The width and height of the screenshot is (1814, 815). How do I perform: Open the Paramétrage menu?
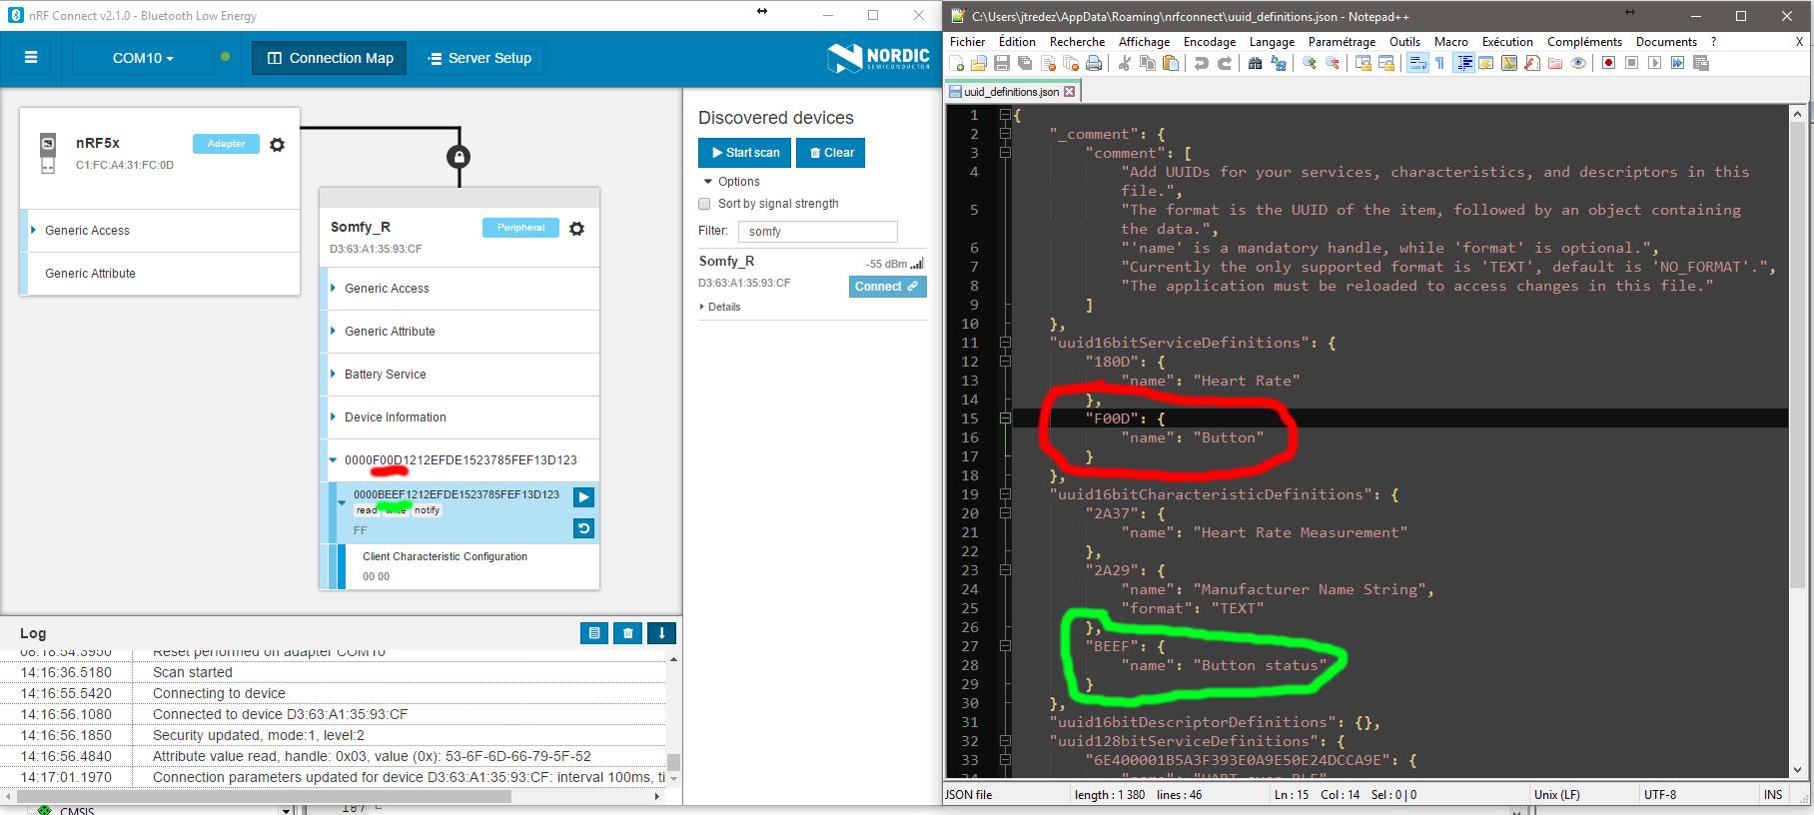point(1342,42)
